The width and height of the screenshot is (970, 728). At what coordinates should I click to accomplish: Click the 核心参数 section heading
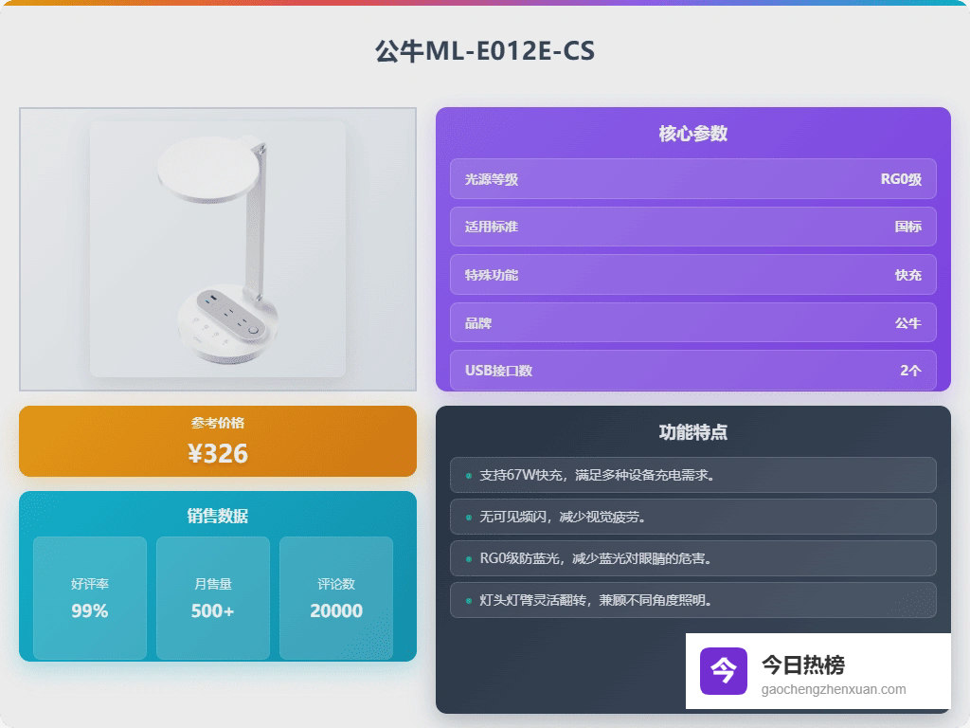(x=692, y=133)
